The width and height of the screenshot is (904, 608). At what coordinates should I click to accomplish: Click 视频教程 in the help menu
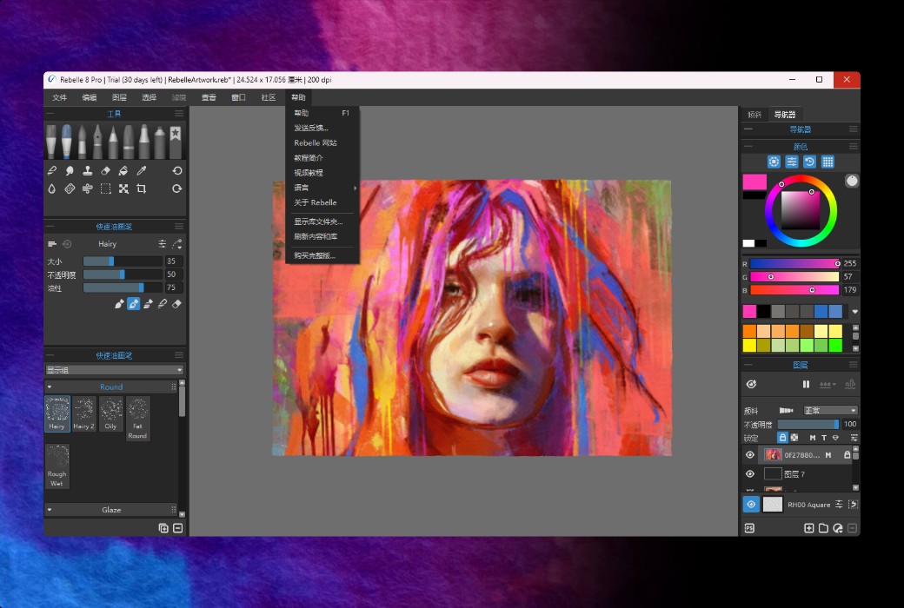point(309,173)
